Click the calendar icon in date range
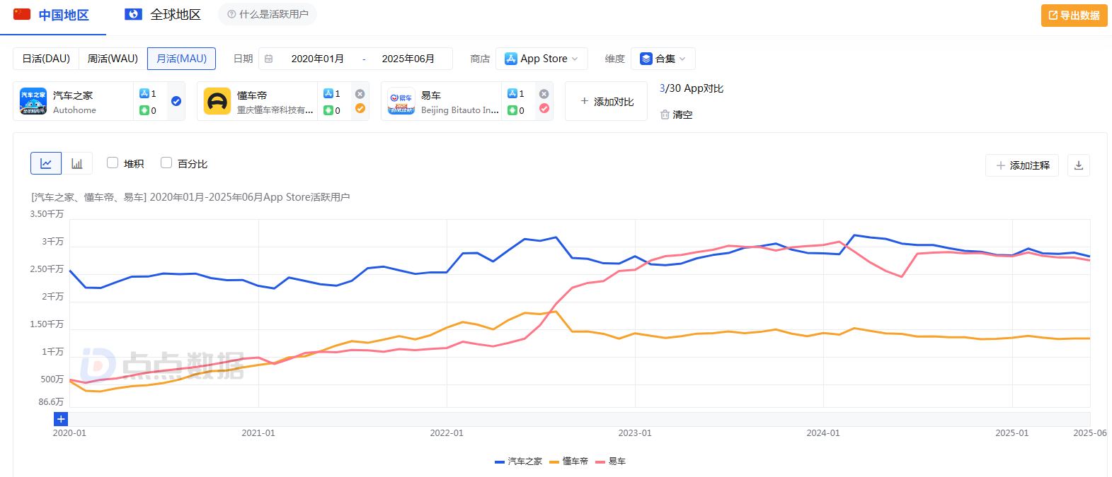Screen dimensions: 1112x477 tap(269, 59)
